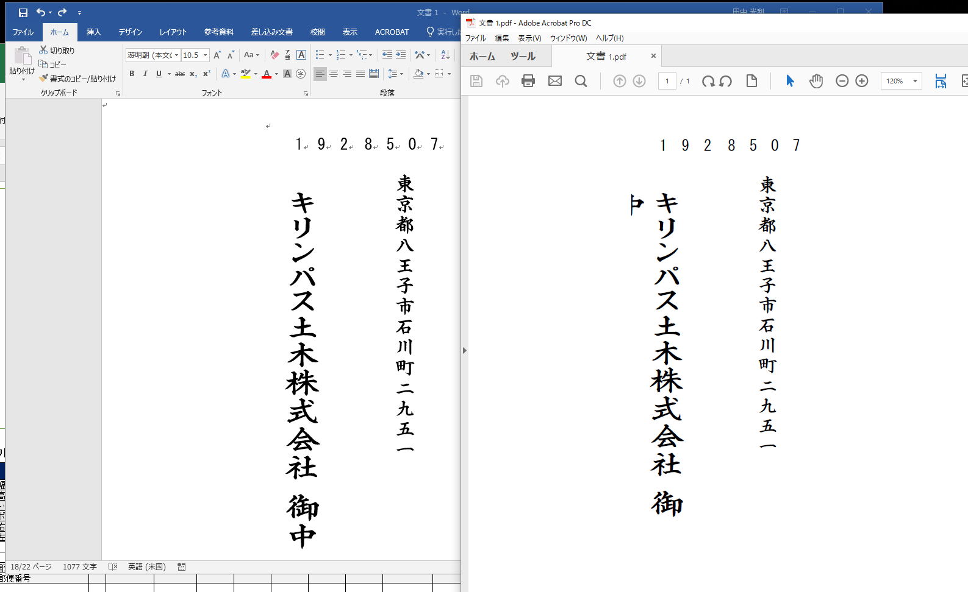This screenshot has width=968, height=592.
Task: Toggle strikethrough abc formatting
Action: point(180,74)
